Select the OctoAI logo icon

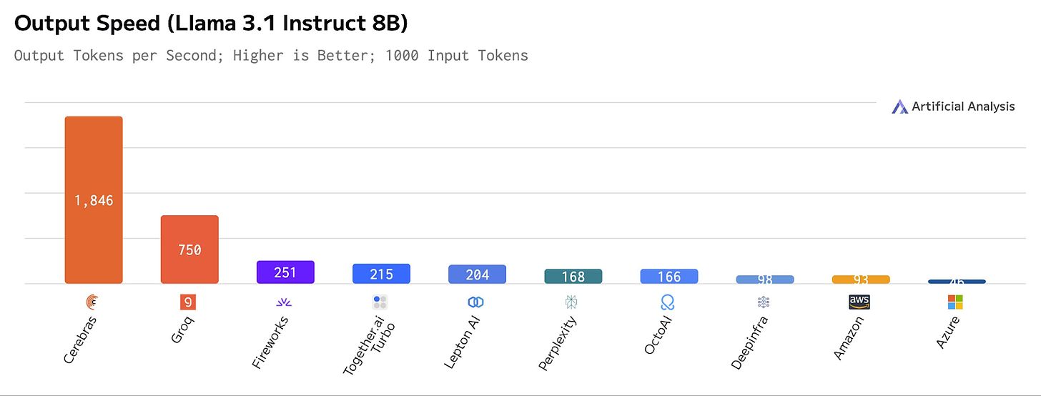(668, 302)
